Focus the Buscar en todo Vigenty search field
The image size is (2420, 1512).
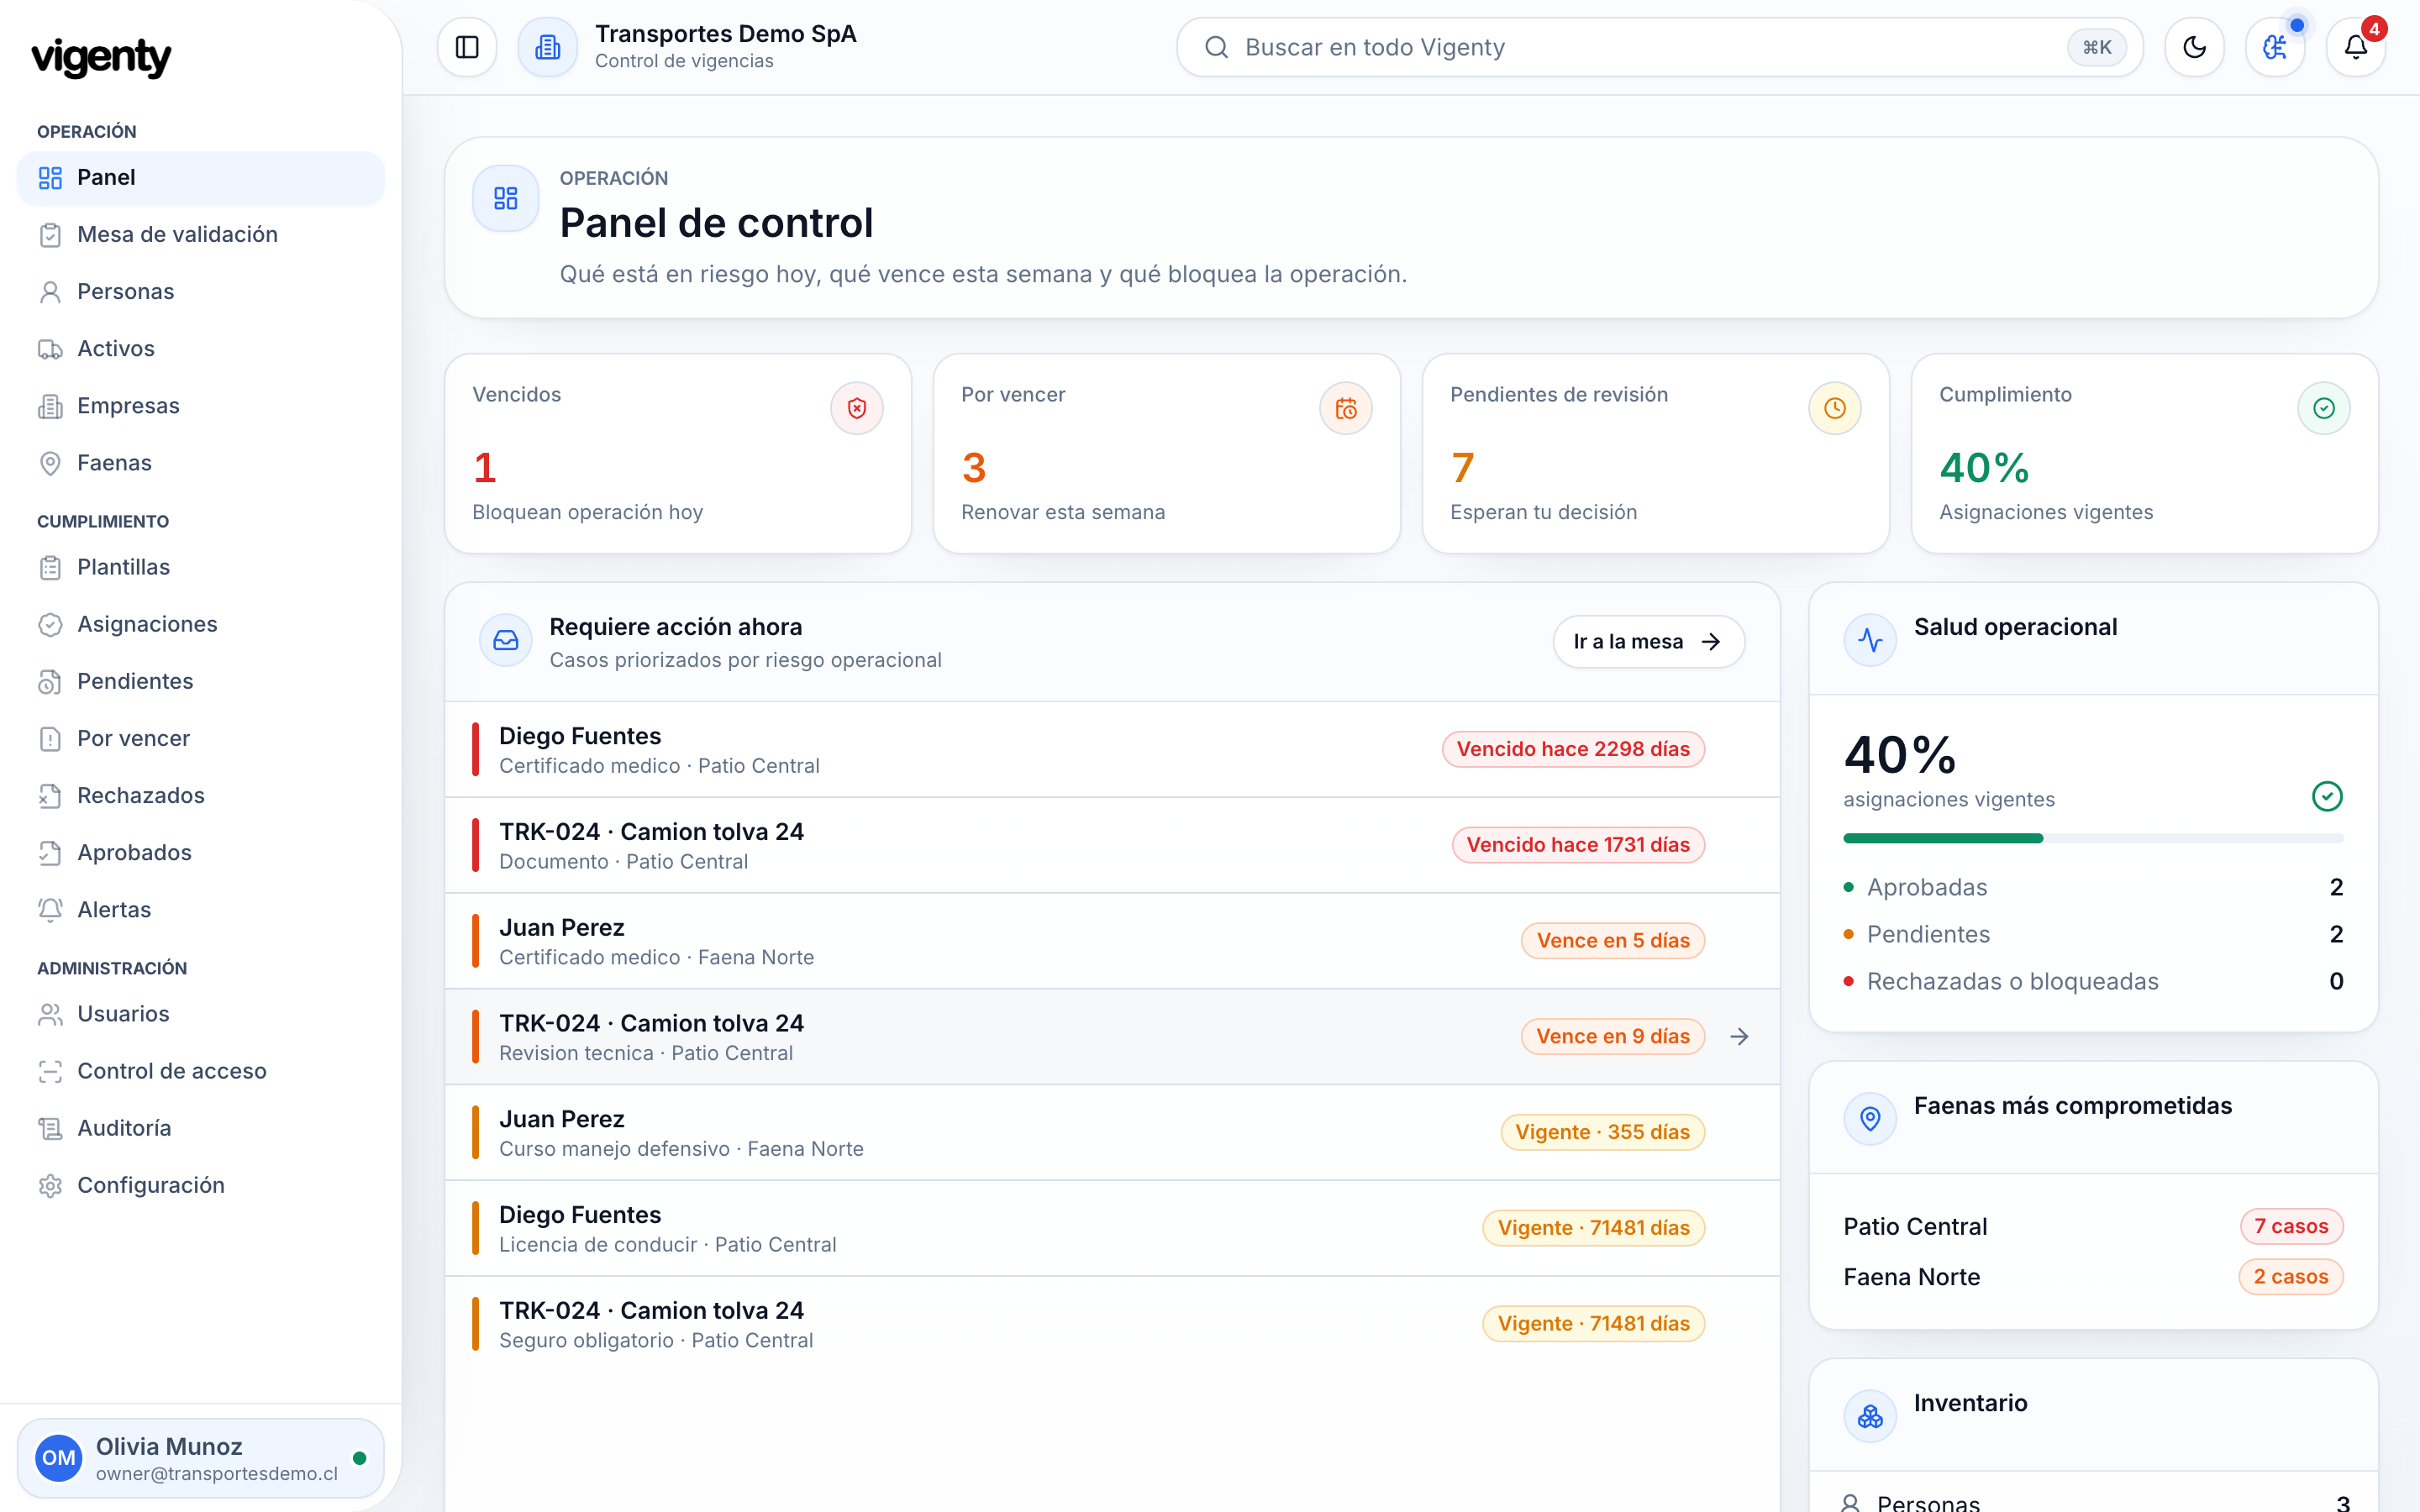point(1659,47)
